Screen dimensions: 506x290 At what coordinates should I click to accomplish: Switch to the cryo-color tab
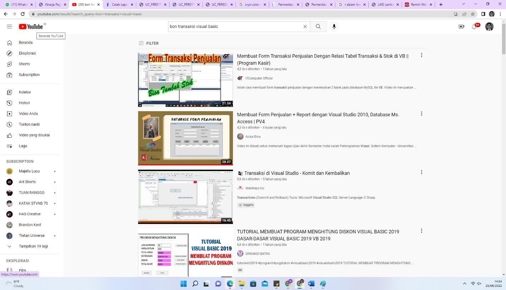point(252,5)
